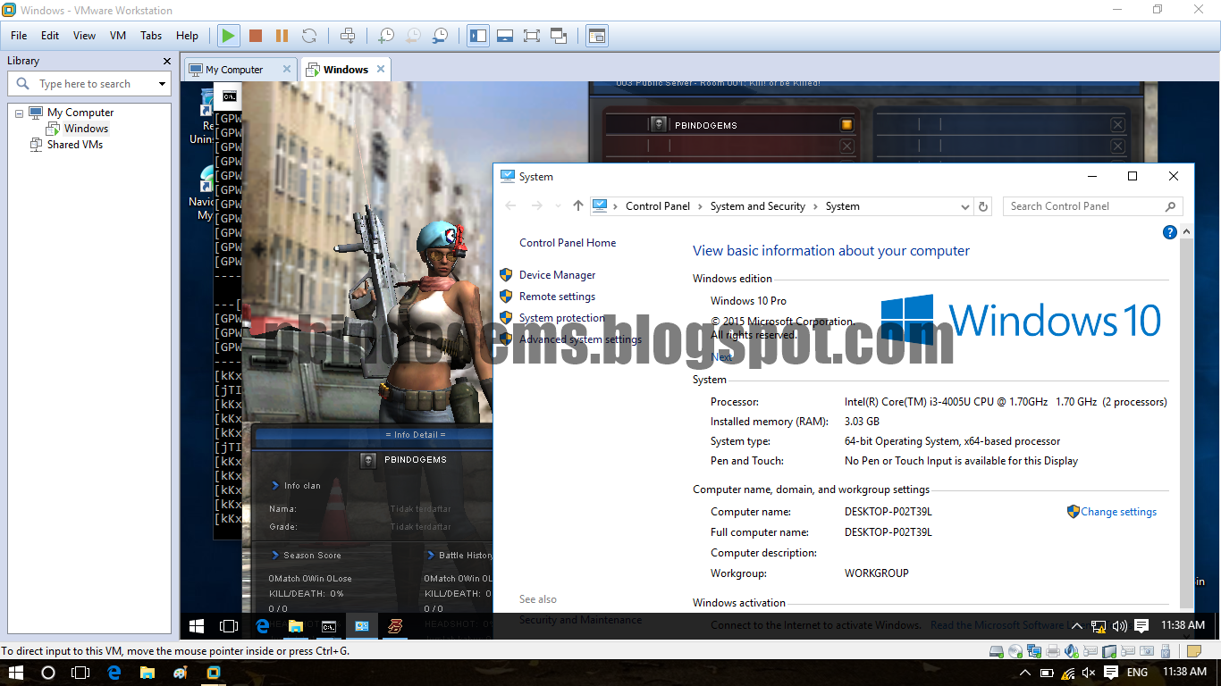Show hidden icons in the guest tray
The image size is (1221, 686).
pos(1077,626)
